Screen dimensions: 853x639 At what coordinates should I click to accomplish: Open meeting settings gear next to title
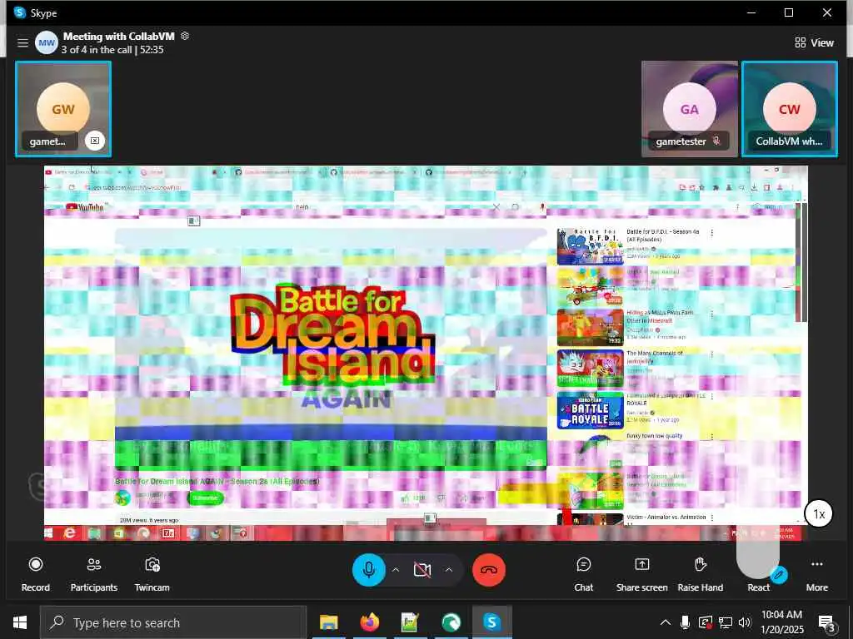click(x=185, y=36)
